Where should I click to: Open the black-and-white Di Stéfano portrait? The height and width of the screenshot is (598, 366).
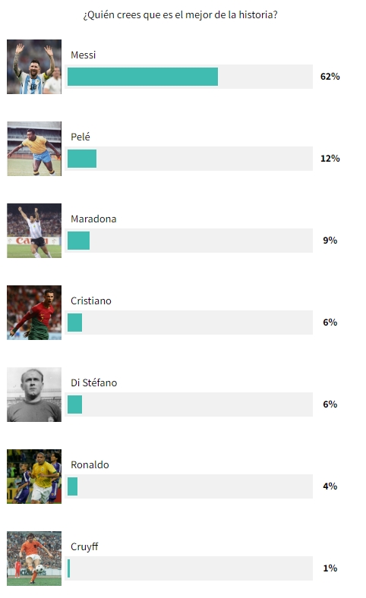click(x=34, y=395)
